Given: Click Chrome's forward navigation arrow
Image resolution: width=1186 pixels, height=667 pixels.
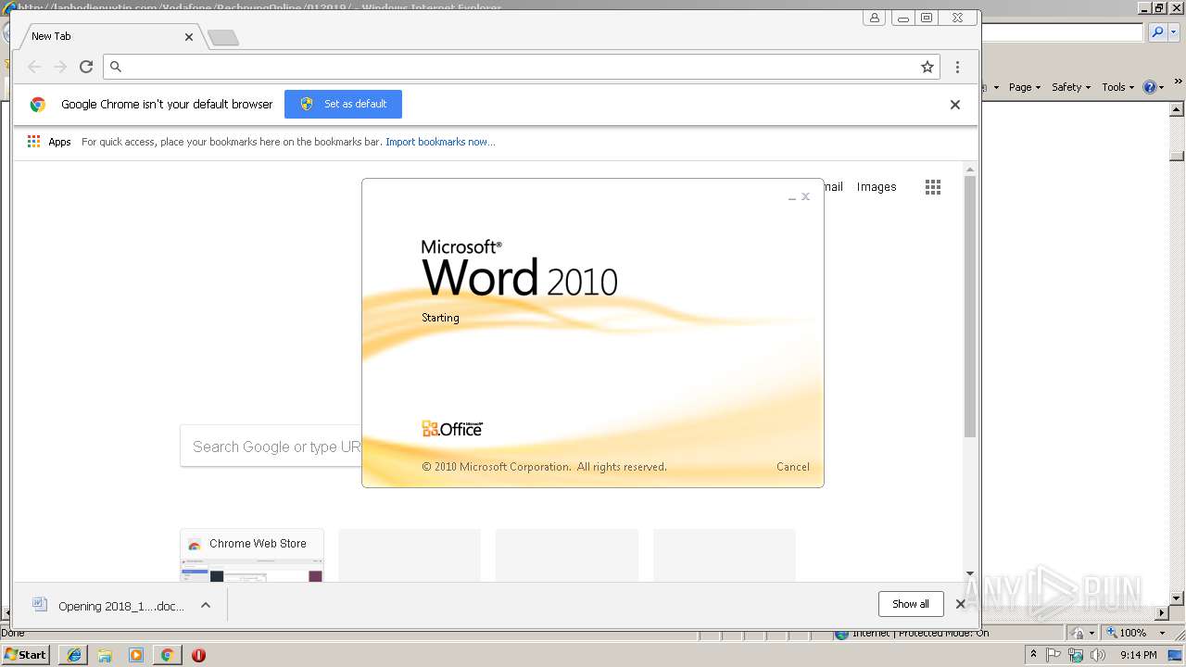Looking at the screenshot, I should point(60,67).
